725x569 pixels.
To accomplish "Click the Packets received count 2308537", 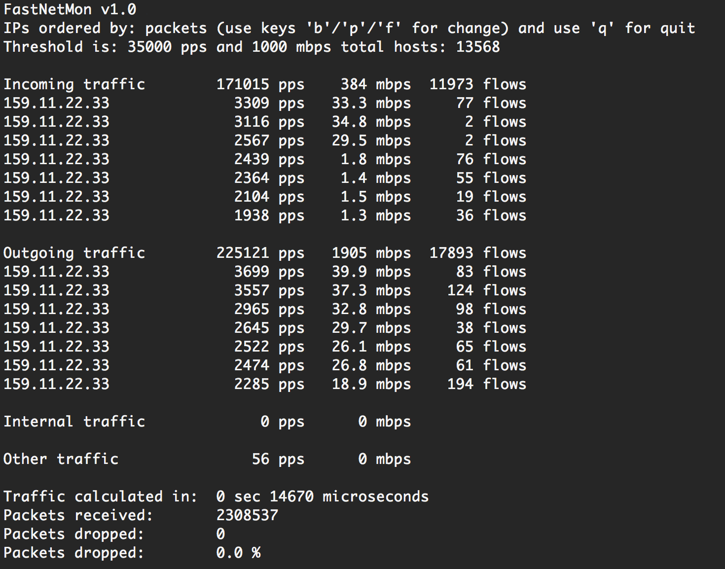I will pyautogui.click(x=247, y=515).
